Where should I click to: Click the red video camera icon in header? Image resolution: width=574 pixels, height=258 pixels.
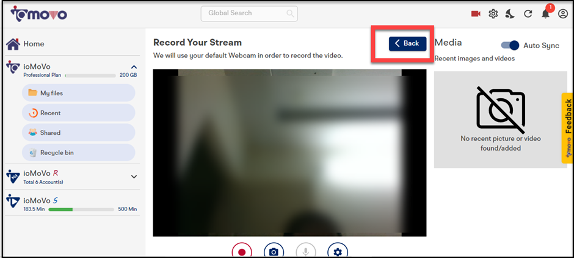point(476,13)
